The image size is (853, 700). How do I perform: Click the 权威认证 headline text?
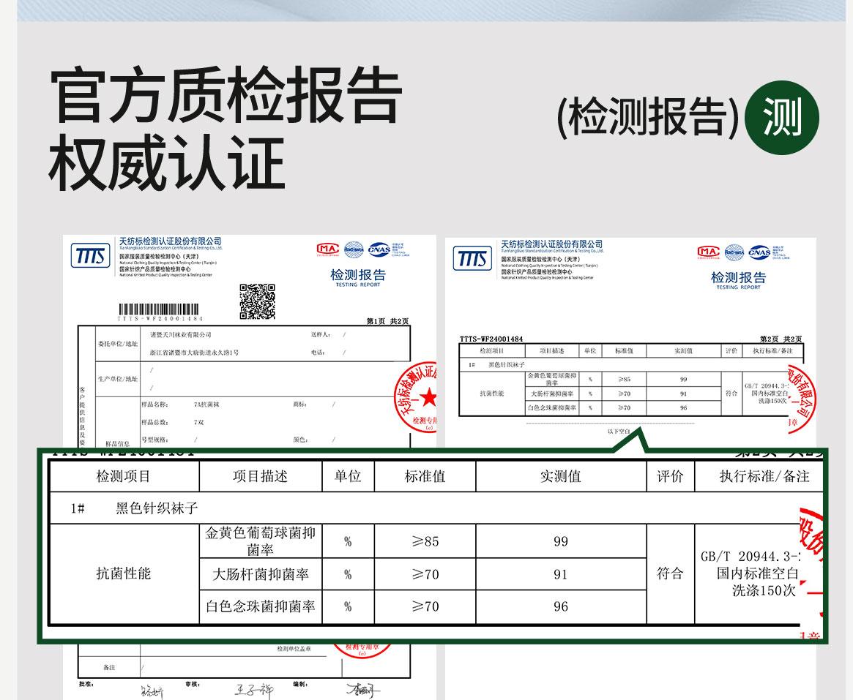click(166, 165)
